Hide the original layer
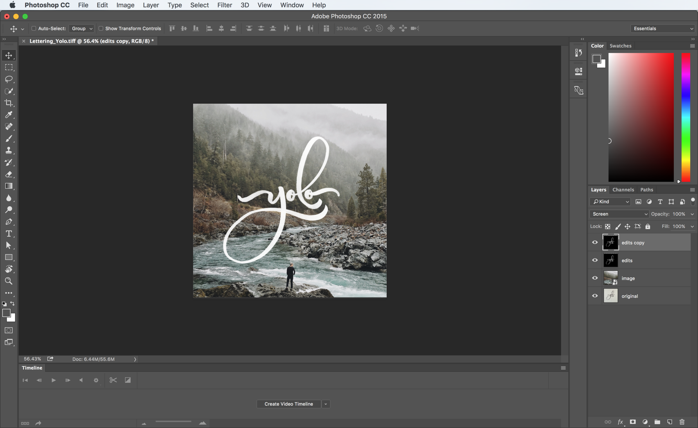Viewport: 698px width, 428px height. click(x=595, y=296)
